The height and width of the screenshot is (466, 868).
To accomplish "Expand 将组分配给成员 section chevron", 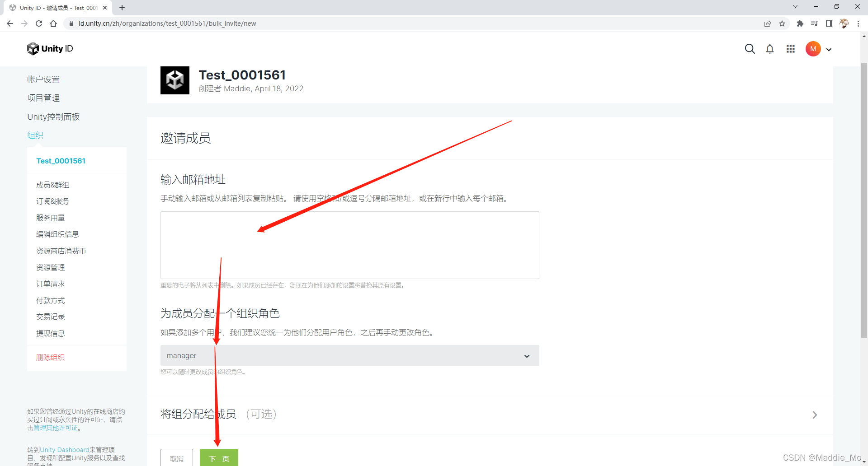I will click(x=815, y=415).
